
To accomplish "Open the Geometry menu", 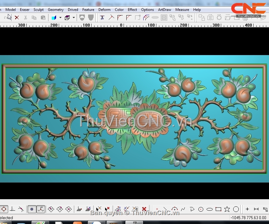I will (56, 10).
